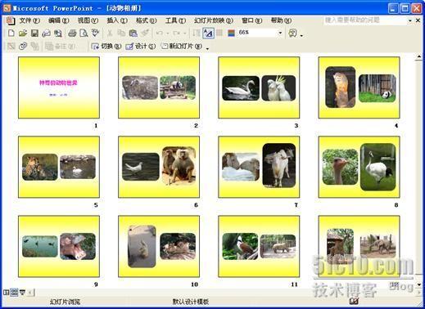Toggle the Show Formatting button
The height and width of the screenshot is (309, 425).
[x=208, y=33]
